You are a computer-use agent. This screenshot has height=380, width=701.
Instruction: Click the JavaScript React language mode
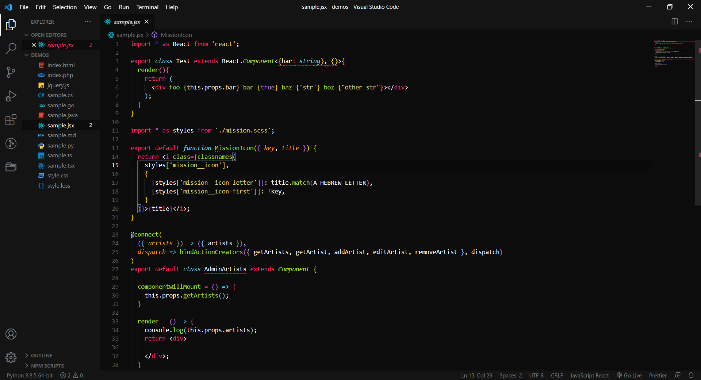(x=589, y=375)
